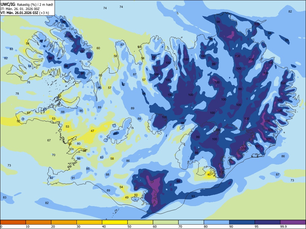Select the 30–40 amber legend swatch
Screen dimensions: 306x229
pos(89,222)
